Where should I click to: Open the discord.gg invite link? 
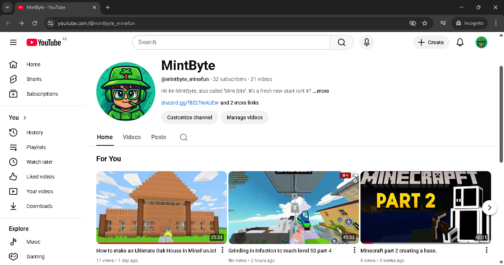coord(190,103)
